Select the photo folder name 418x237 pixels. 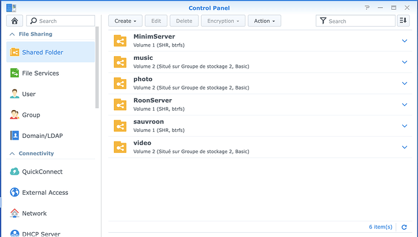click(143, 79)
